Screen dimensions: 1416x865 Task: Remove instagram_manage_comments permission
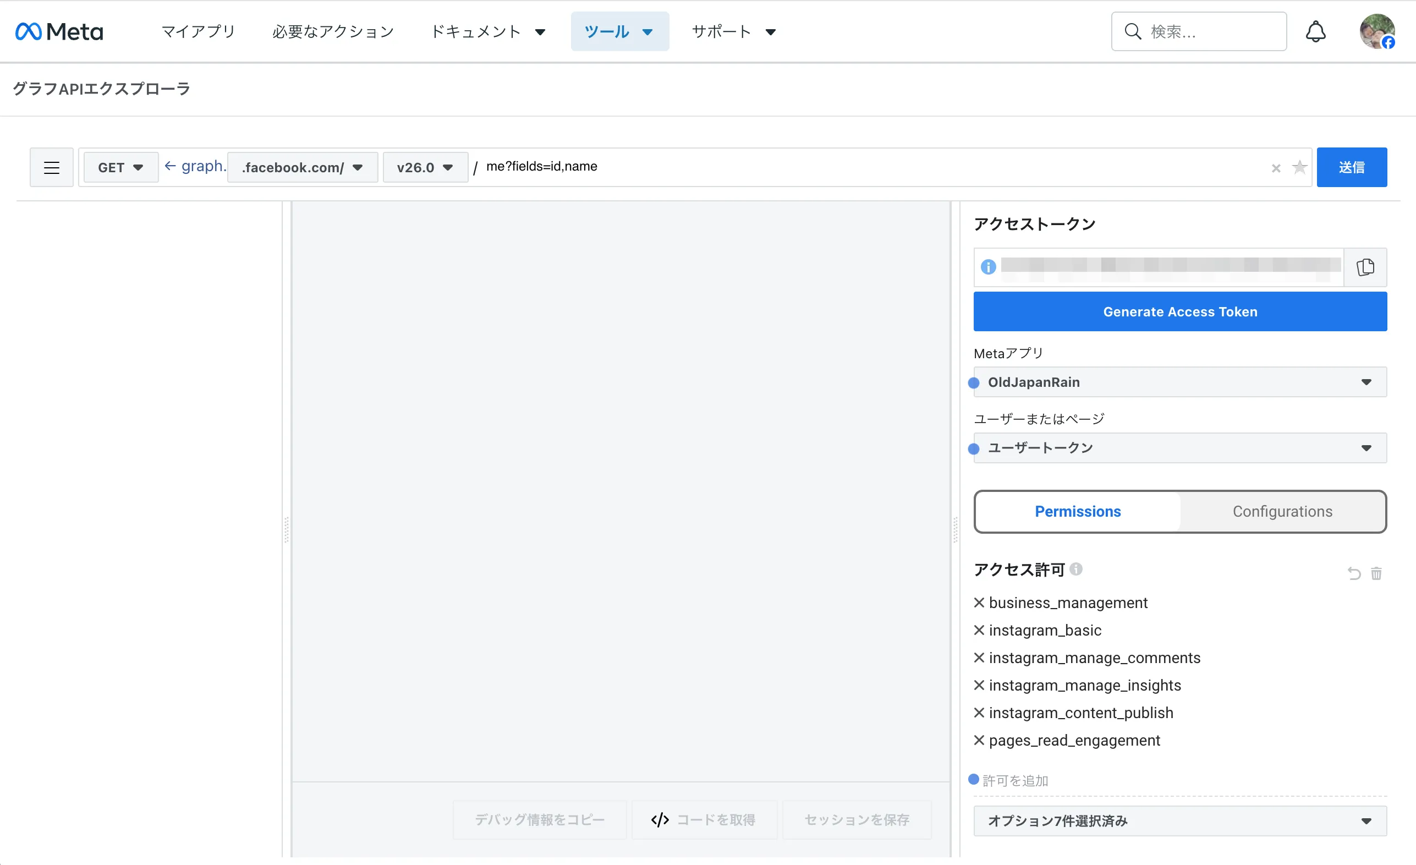point(979,658)
